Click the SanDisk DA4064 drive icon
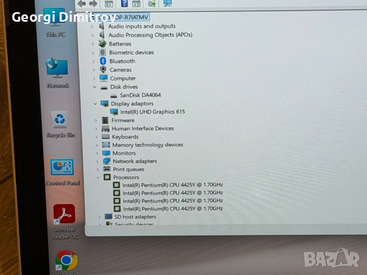This screenshot has width=367, height=275. pos(114,96)
